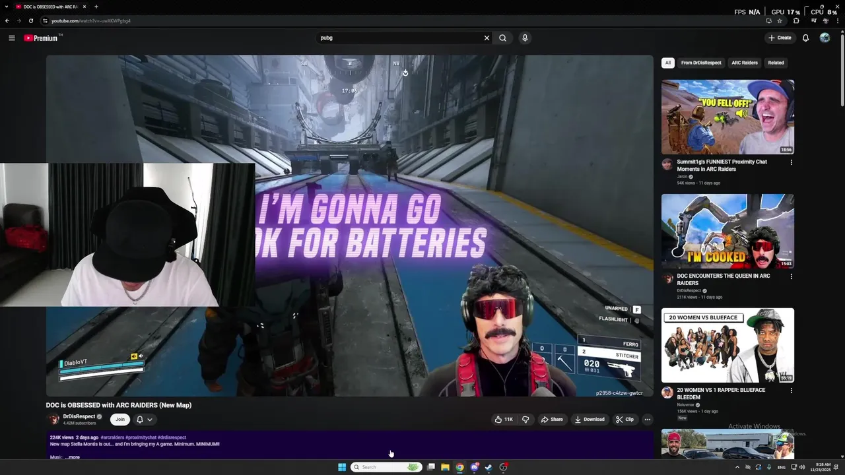Open more actions ellipsis under video
Screen dimensions: 845x475
point(647,419)
